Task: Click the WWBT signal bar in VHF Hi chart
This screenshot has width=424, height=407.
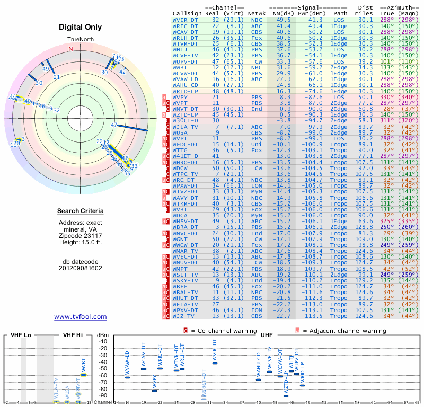Action: (84, 375)
